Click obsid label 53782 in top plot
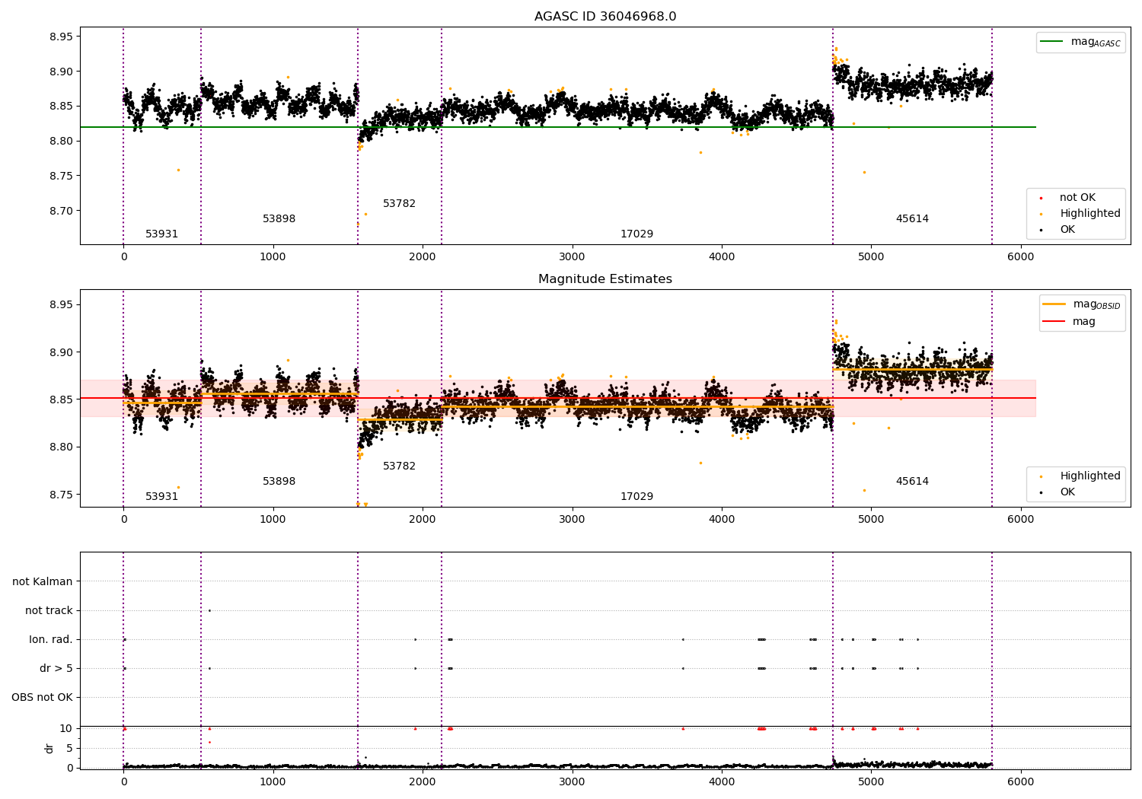 (x=399, y=204)
